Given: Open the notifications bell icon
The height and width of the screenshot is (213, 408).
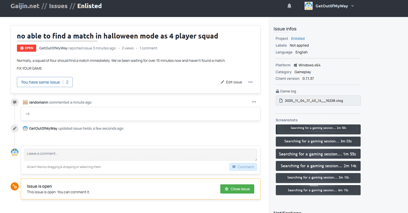Looking at the screenshot, I should pos(289,6).
